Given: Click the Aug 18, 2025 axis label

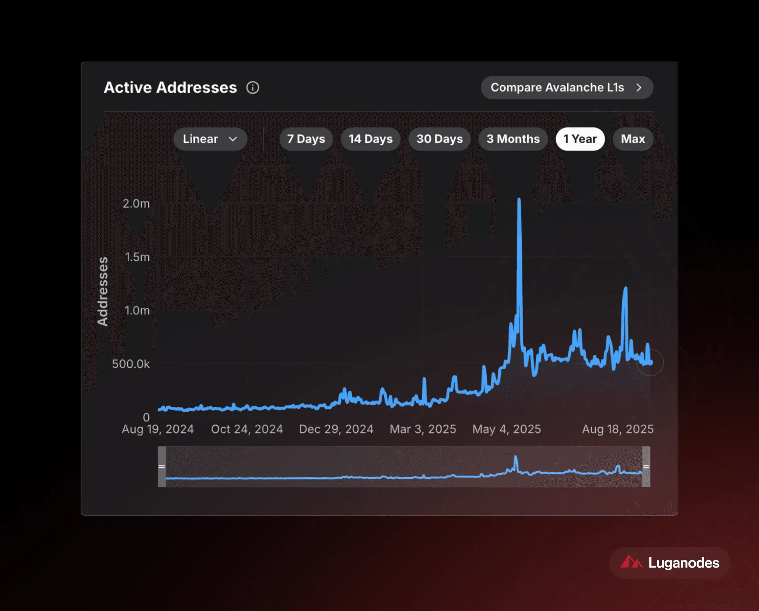Looking at the screenshot, I should (x=617, y=429).
